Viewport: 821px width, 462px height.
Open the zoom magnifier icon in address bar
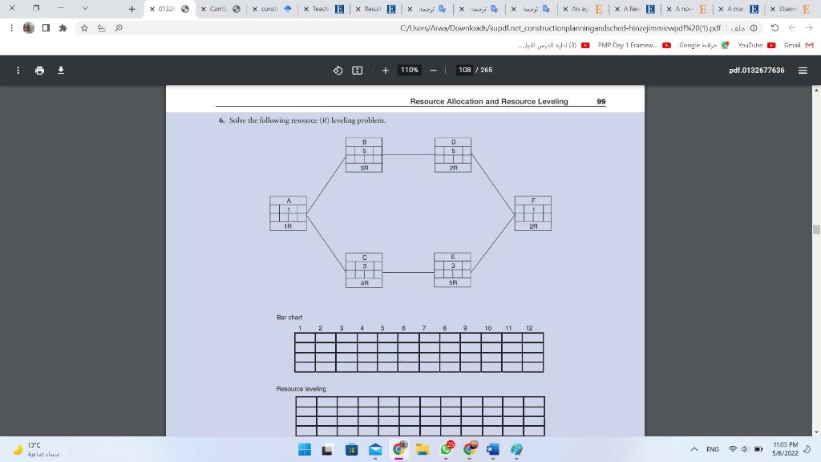119,28
